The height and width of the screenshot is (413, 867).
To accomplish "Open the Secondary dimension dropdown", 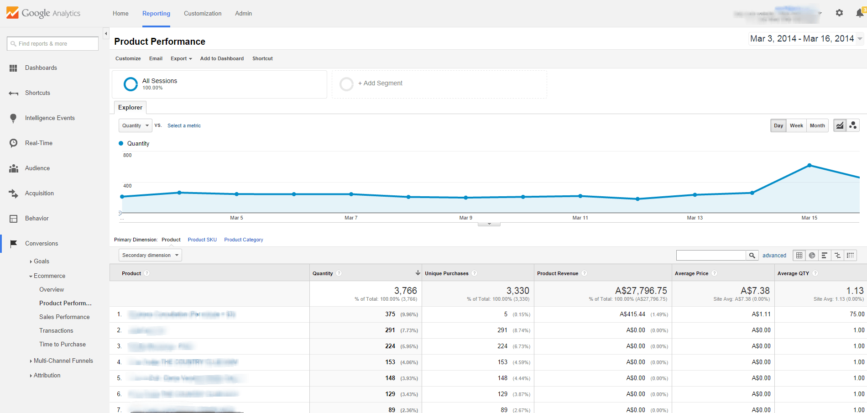I will 150,255.
